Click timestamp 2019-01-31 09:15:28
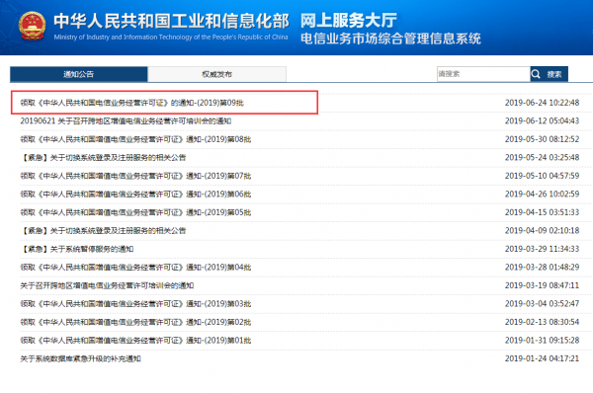The height and width of the screenshot is (393, 593). pyautogui.click(x=542, y=340)
